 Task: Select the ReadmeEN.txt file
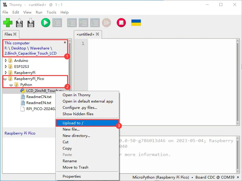pyautogui.click(x=39, y=103)
